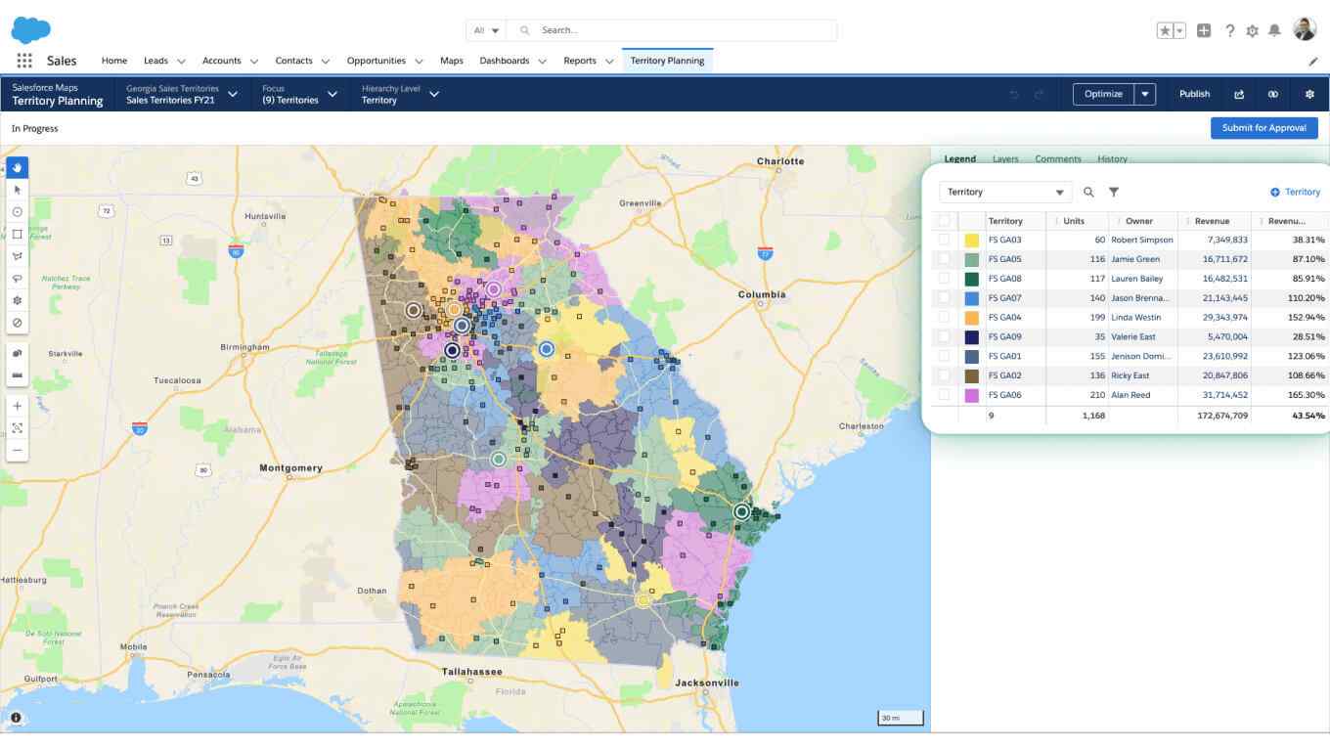This screenshot has width=1330, height=748.
Task: Open the Optimize split-button arrow
Action: click(x=1145, y=94)
